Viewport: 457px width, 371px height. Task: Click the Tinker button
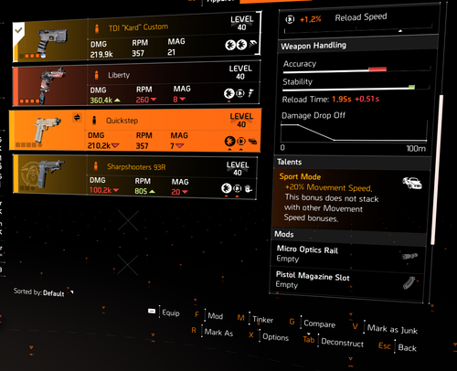(255, 319)
